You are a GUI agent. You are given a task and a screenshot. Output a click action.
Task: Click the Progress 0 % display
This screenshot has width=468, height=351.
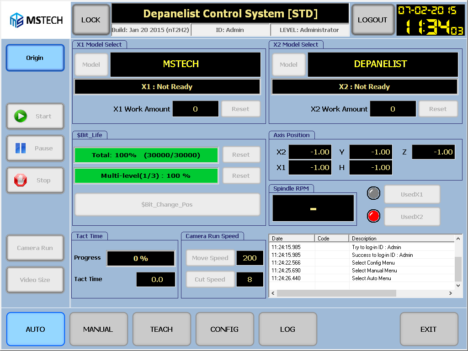(x=141, y=259)
